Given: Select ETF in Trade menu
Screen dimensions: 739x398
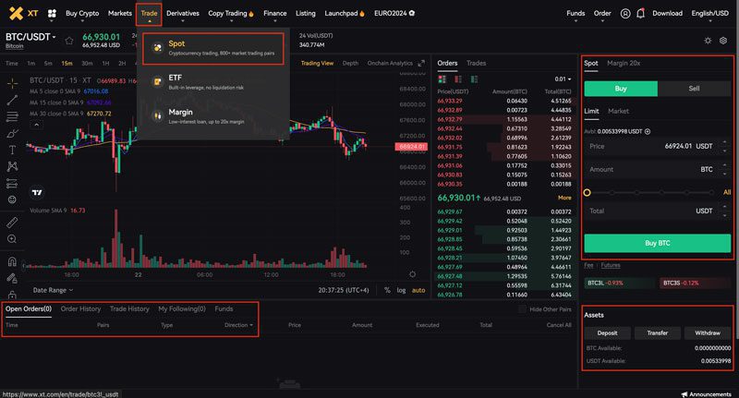Looking at the screenshot, I should click(213, 82).
